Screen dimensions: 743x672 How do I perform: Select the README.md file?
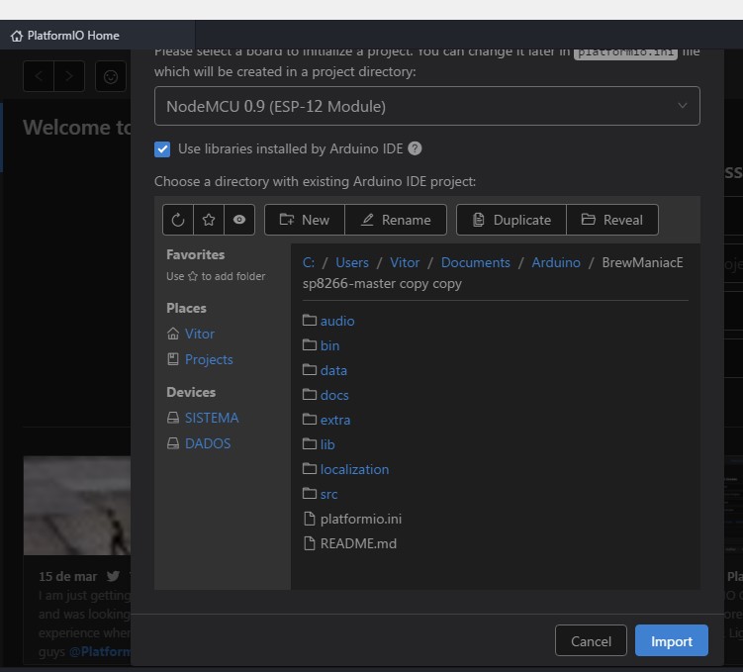(358, 543)
